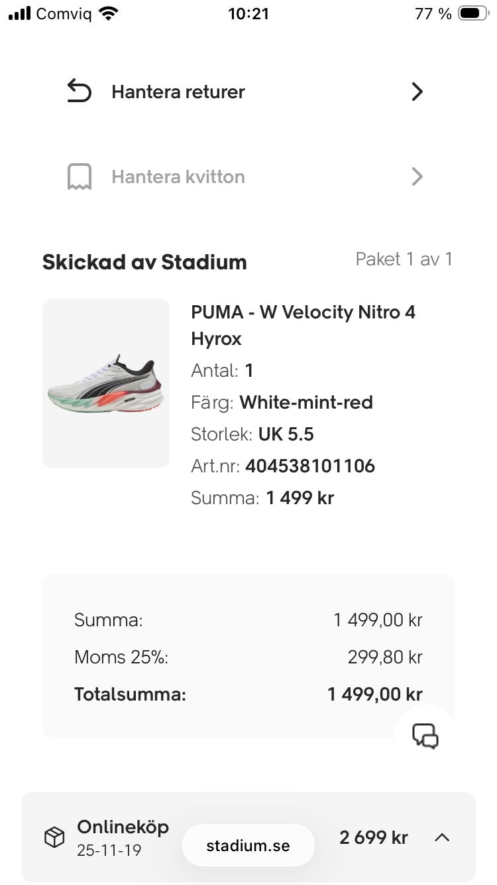Click the package box icon by Onlineköp
The height and width of the screenshot is (885, 497).
[54, 837]
